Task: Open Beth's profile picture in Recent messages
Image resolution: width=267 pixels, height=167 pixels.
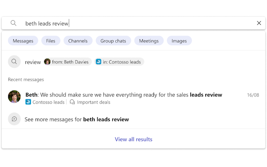Action: pos(14,97)
